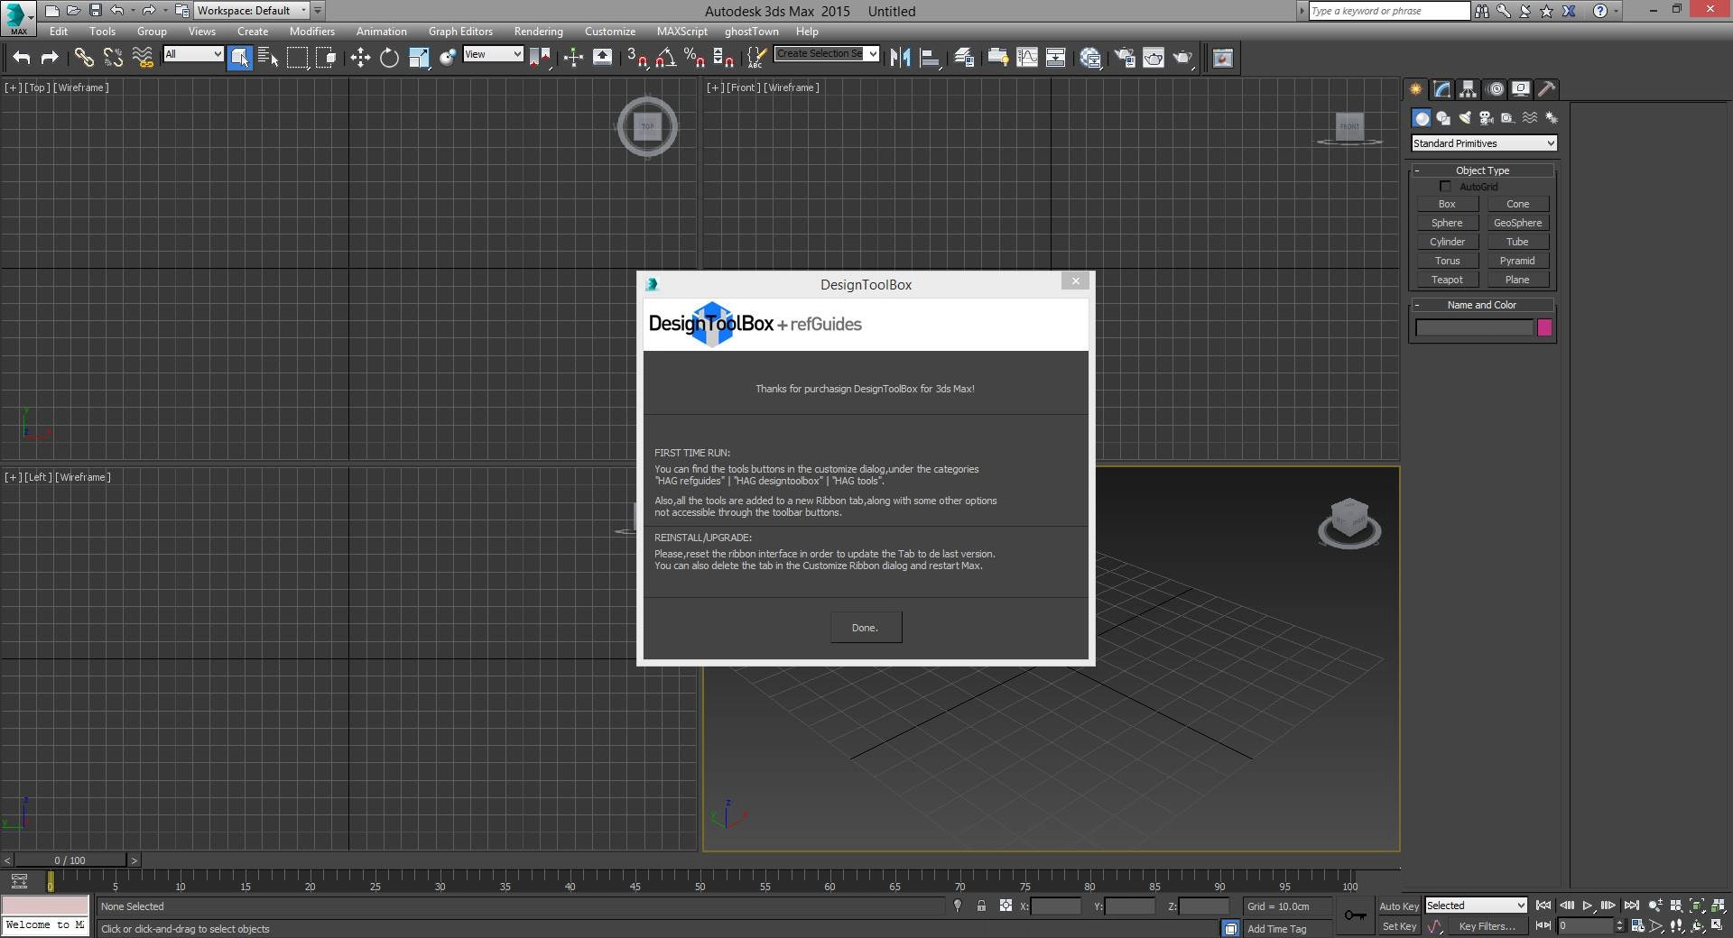Click the Pyramid button

tap(1517, 261)
